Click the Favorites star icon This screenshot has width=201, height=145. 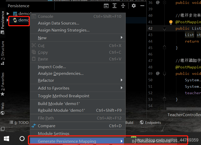[3, 94]
